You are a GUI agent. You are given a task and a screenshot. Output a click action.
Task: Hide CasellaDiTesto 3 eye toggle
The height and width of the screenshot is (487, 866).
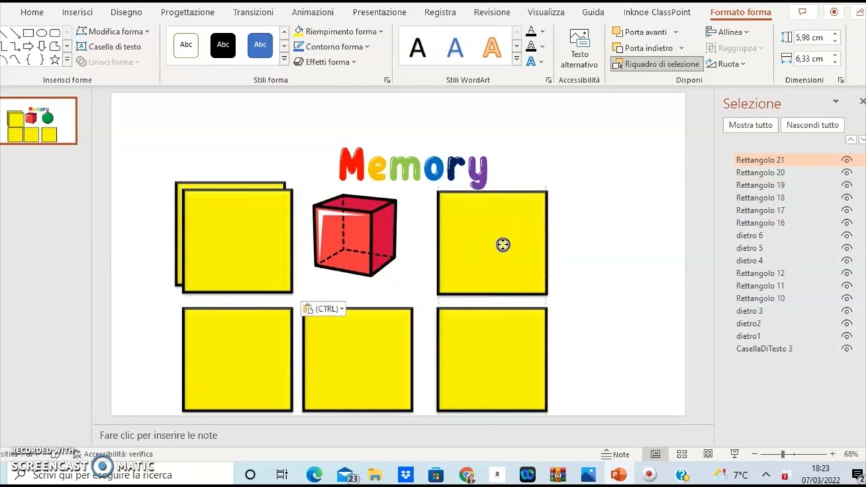(x=846, y=349)
